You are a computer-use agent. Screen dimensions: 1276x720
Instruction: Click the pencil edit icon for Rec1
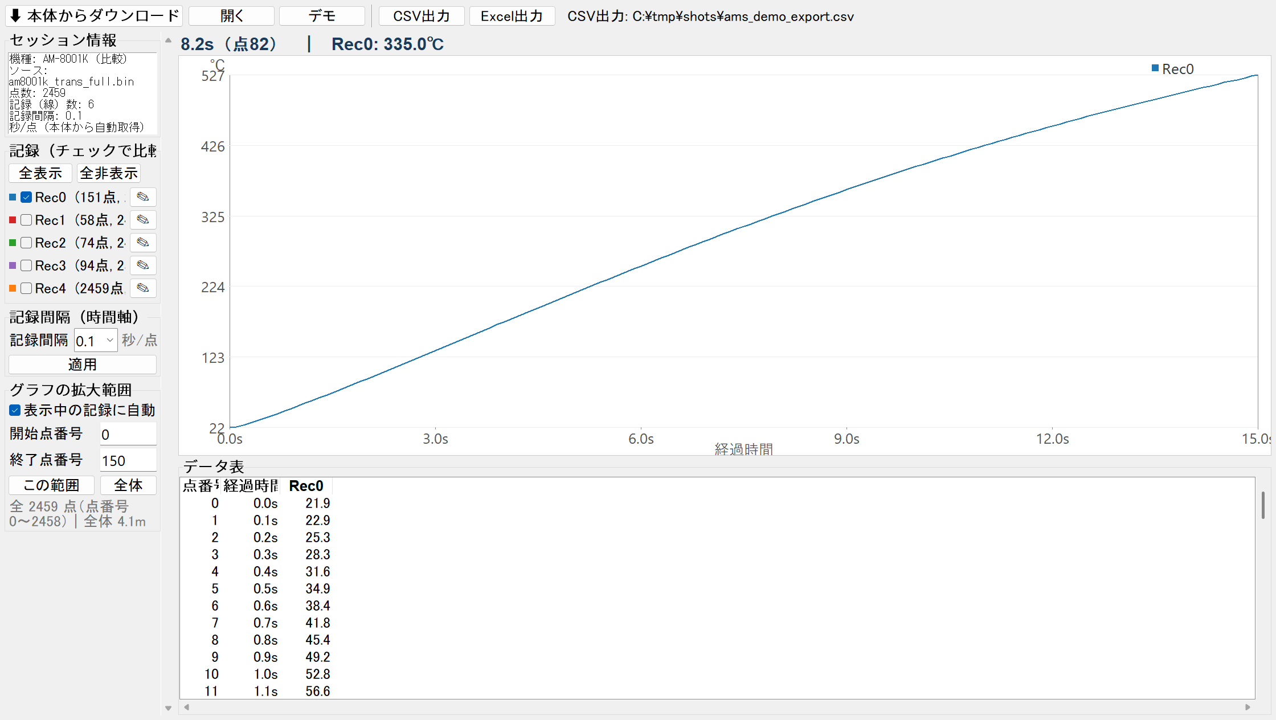coord(143,220)
